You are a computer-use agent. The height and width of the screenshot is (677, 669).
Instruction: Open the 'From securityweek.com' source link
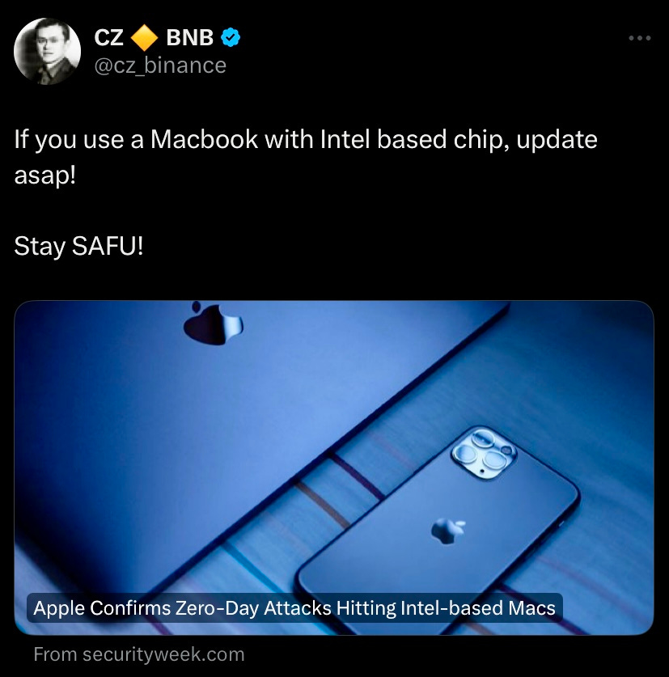[x=139, y=654]
